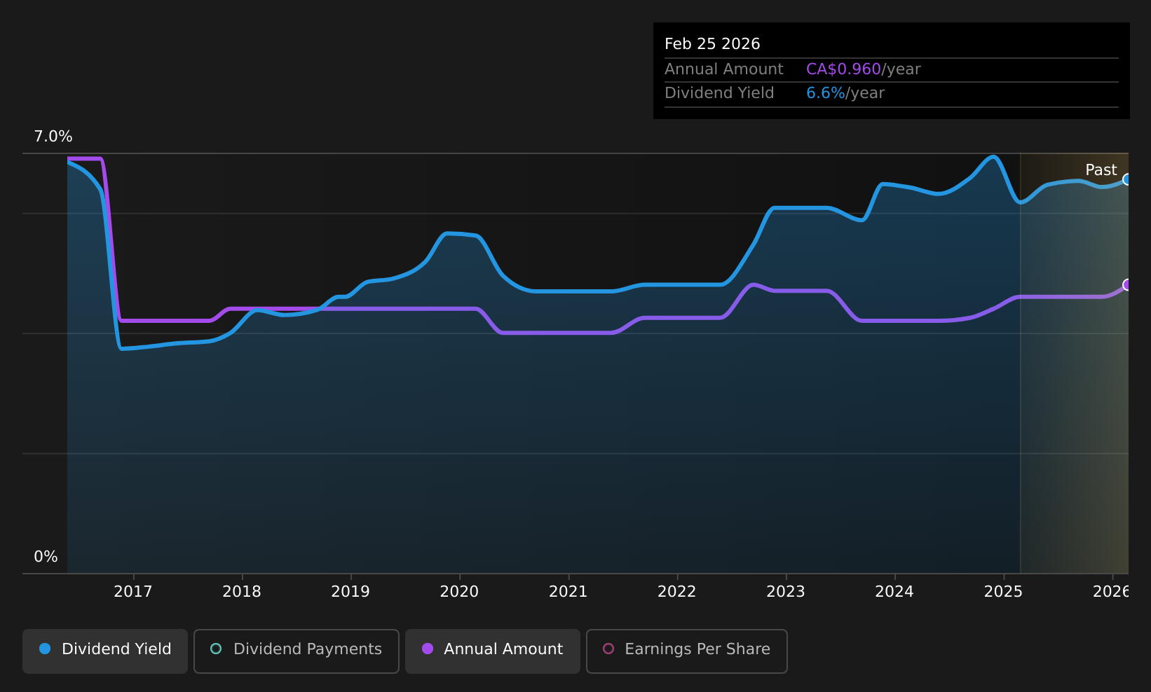Click the 2018 x-axis label
The image size is (1151, 692).
point(242,592)
